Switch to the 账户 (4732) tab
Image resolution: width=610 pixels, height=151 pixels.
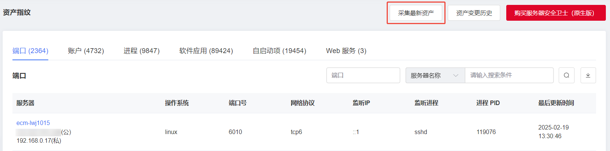tap(86, 51)
